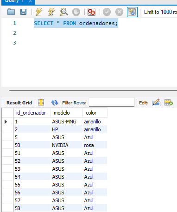Close the Query 1 tab
177x212 pixels.
(30, 1)
